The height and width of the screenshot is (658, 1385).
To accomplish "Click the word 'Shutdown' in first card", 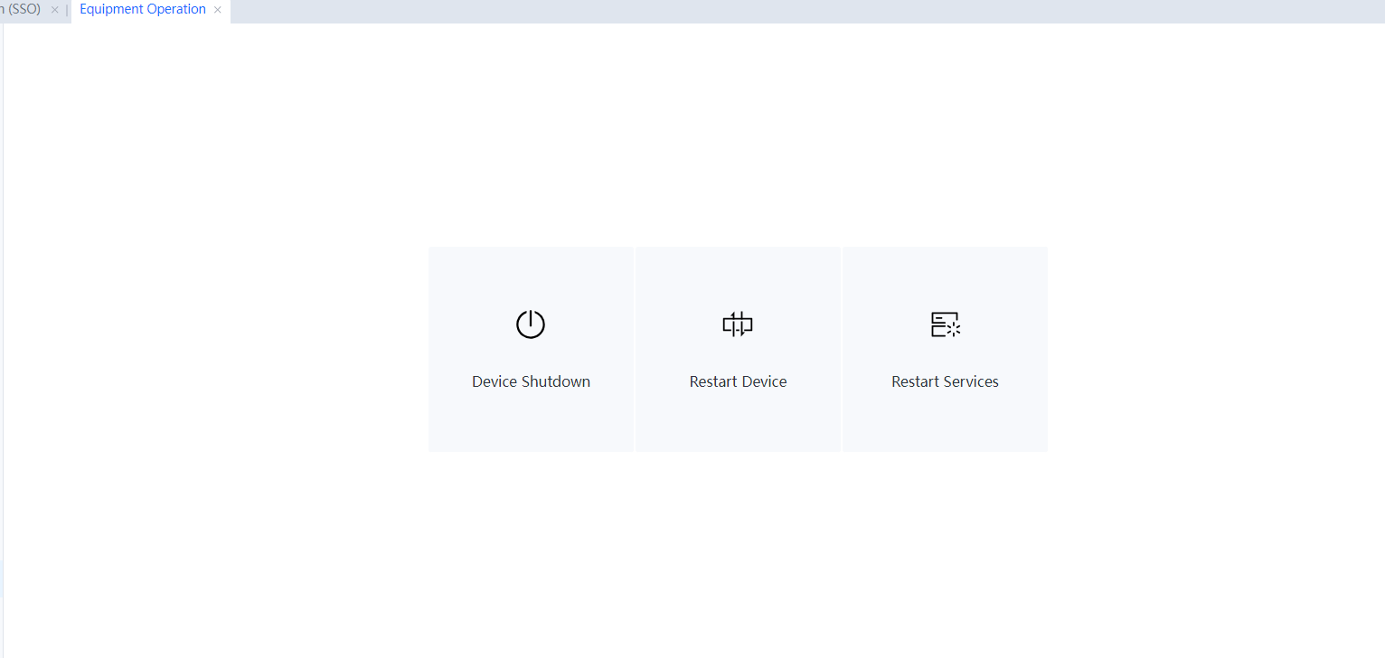I will pyautogui.click(x=556, y=381).
